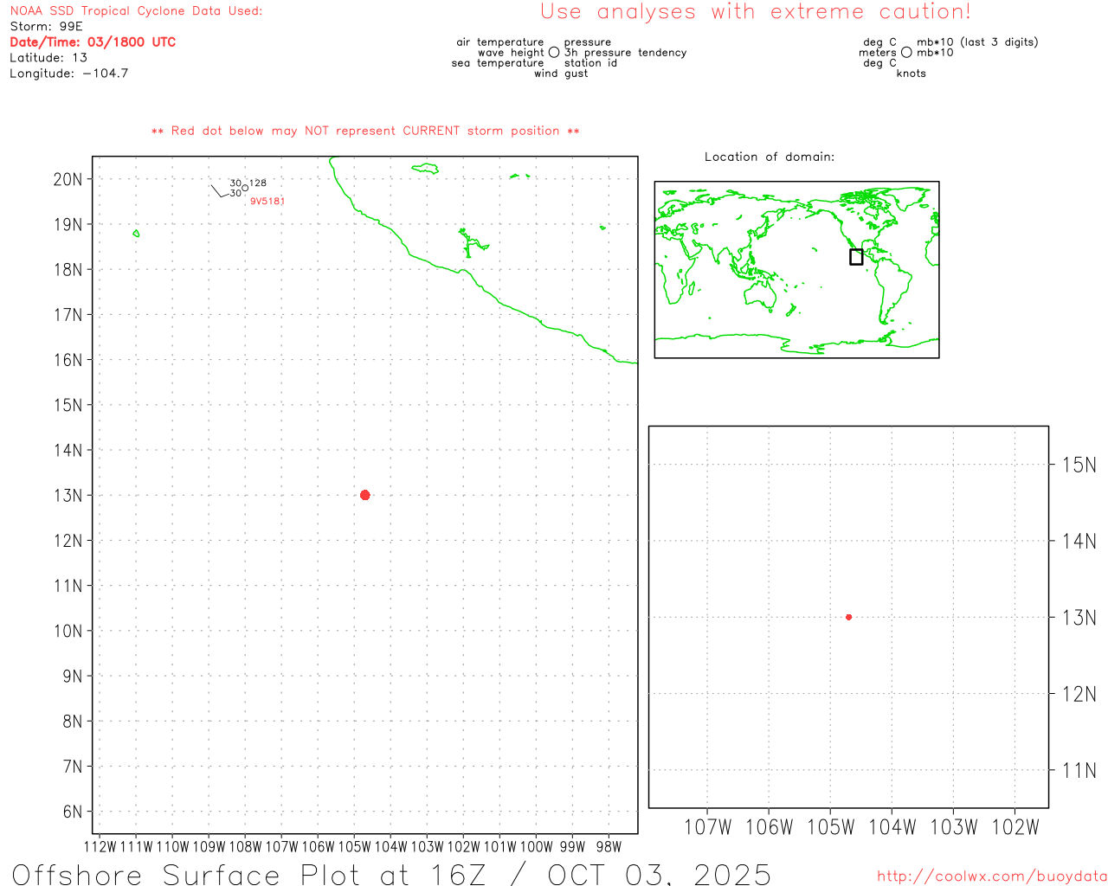Click pressure value 128 near the station
The image size is (1108, 886).
click(258, 183)
